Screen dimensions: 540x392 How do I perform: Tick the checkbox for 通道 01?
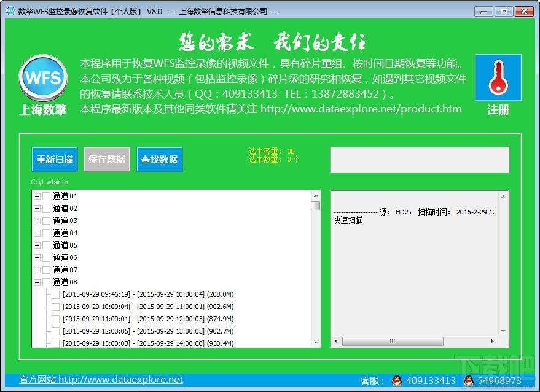pyautogui.click(x=47, y=197)
